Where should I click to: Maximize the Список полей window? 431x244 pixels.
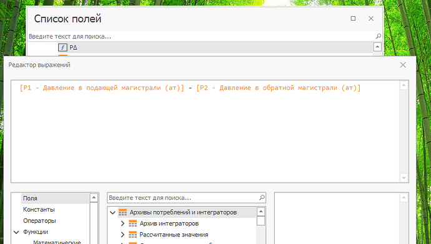pos(353,18)
